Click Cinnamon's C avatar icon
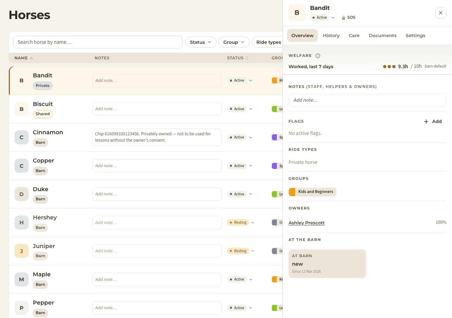452x318 pixels. (22, 137)
